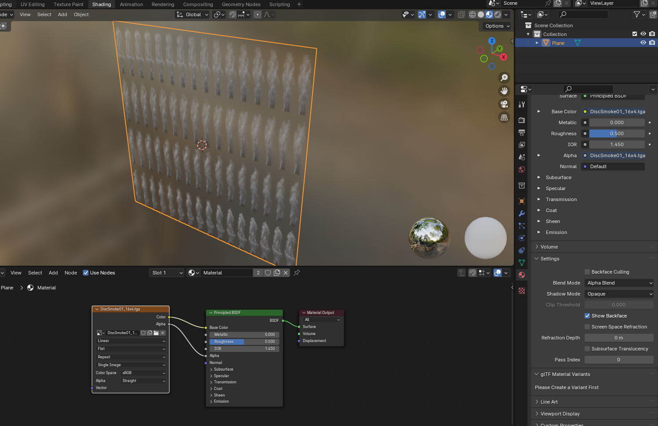The image size is (658, 426).
Task: Open the Modifiers properties tab
Action: point(522,213)
